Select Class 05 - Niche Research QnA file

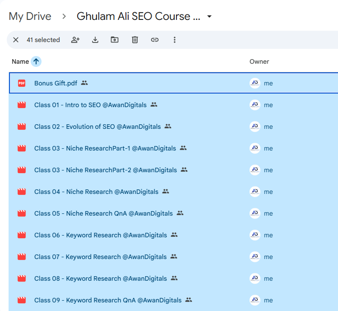coord(103,213)
